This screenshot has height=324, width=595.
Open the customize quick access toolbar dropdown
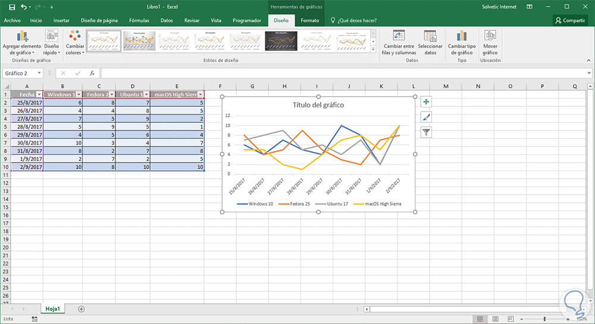coord(52,7)
